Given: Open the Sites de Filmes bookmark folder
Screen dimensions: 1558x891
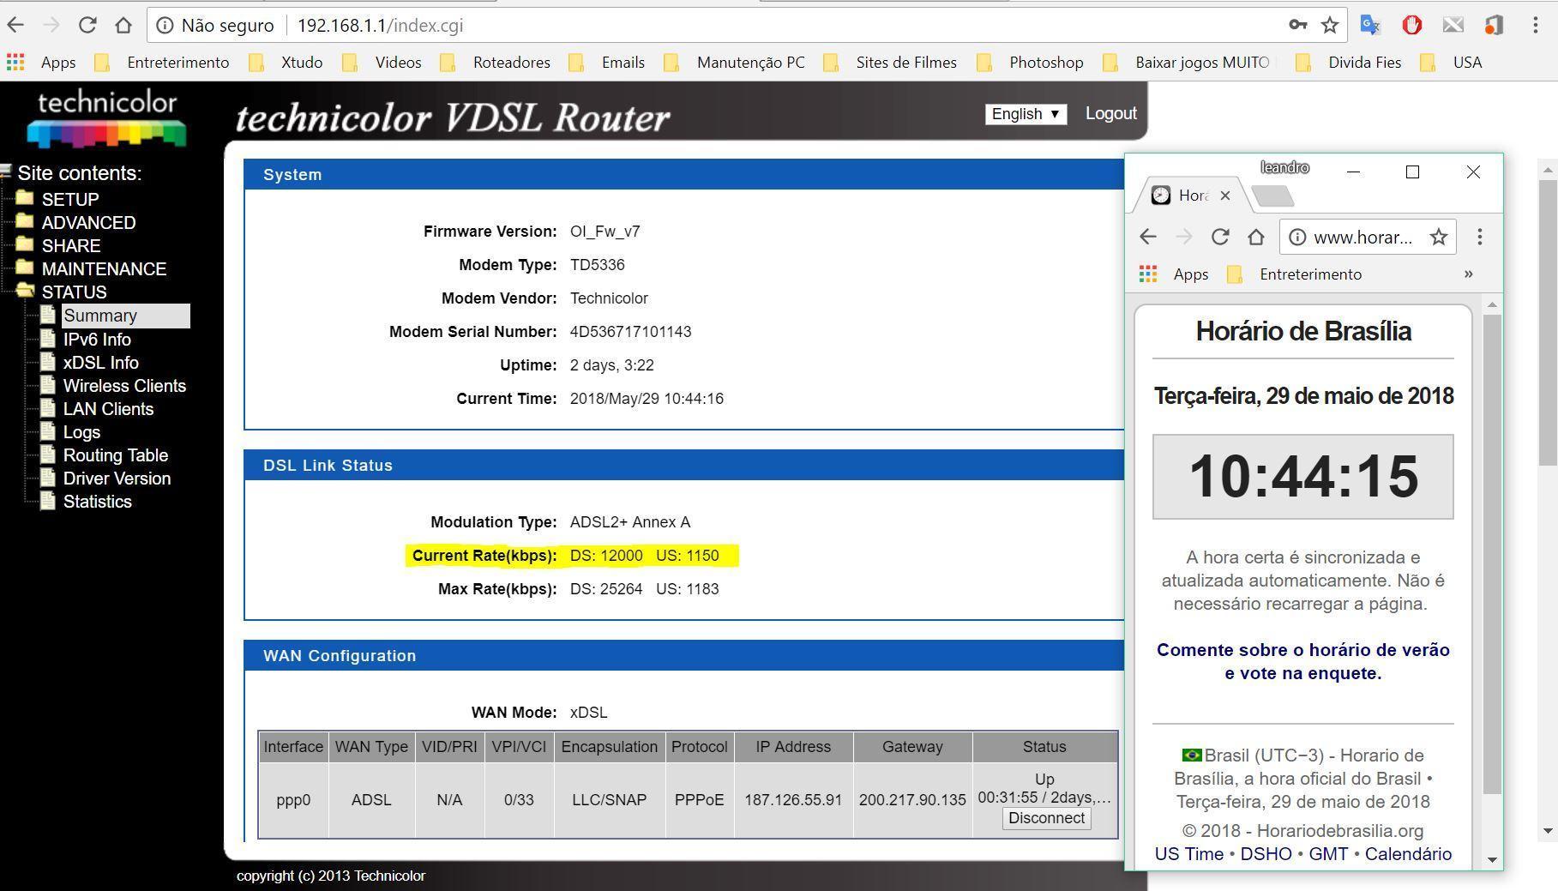Looking at the screenshot, I should pyautogui.click(x=889, y=63).
